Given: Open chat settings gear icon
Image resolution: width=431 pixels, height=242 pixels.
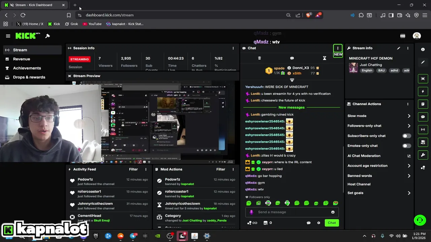Looking at the screenshot, I should pos(319,223).
